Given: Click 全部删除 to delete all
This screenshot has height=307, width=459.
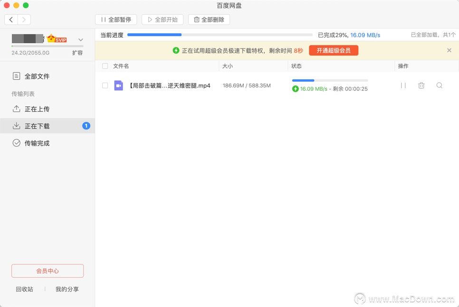Looking at the screenshot, I should tap(209, 19).
